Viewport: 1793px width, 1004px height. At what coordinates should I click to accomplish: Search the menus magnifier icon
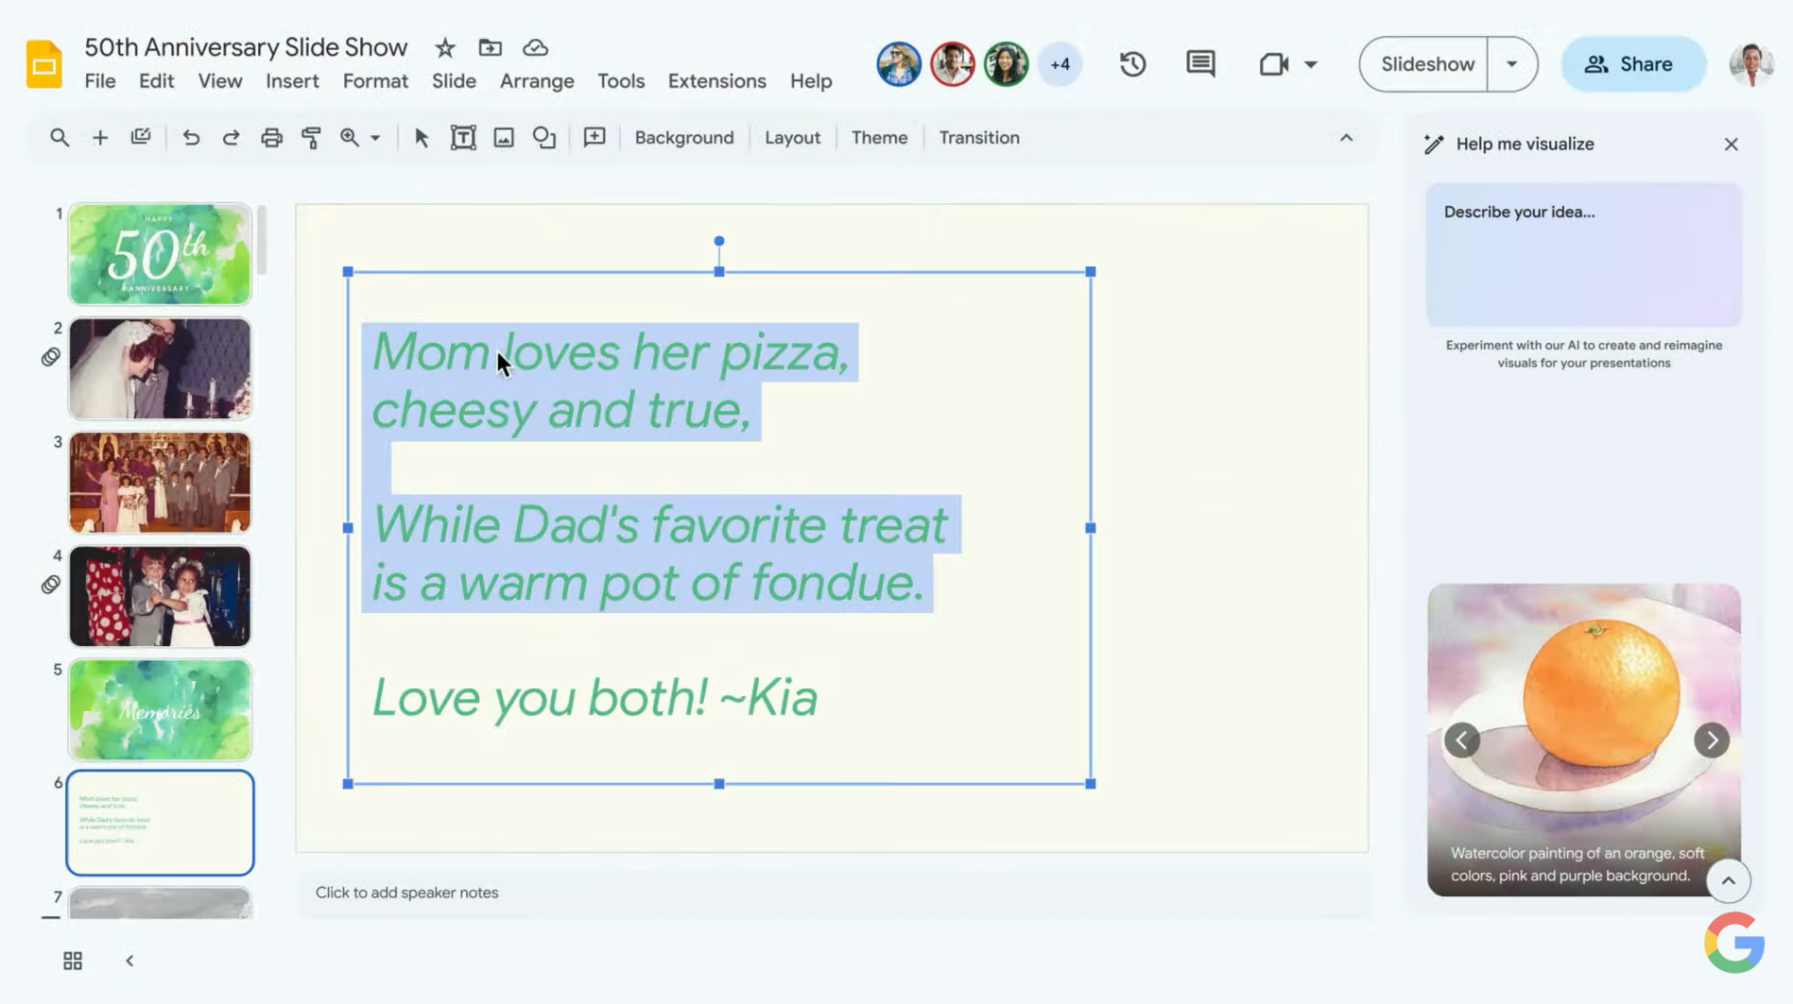[60, 138]
